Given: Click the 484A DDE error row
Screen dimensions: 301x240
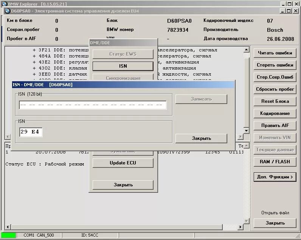Looking at the screenshot, I should pyautogui.click(x=122, y=56).
